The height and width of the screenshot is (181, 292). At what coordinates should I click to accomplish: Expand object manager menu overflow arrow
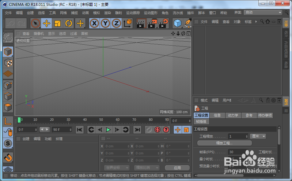(256, 22)
